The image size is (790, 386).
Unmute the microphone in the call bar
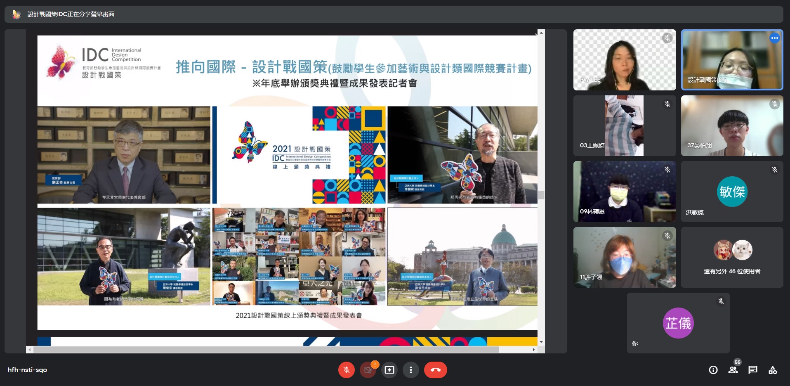346,370
